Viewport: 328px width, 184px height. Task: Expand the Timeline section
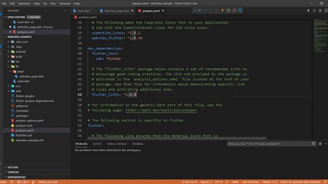tap(13, 172)
